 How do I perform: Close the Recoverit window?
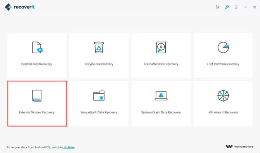tap(255, 7)
